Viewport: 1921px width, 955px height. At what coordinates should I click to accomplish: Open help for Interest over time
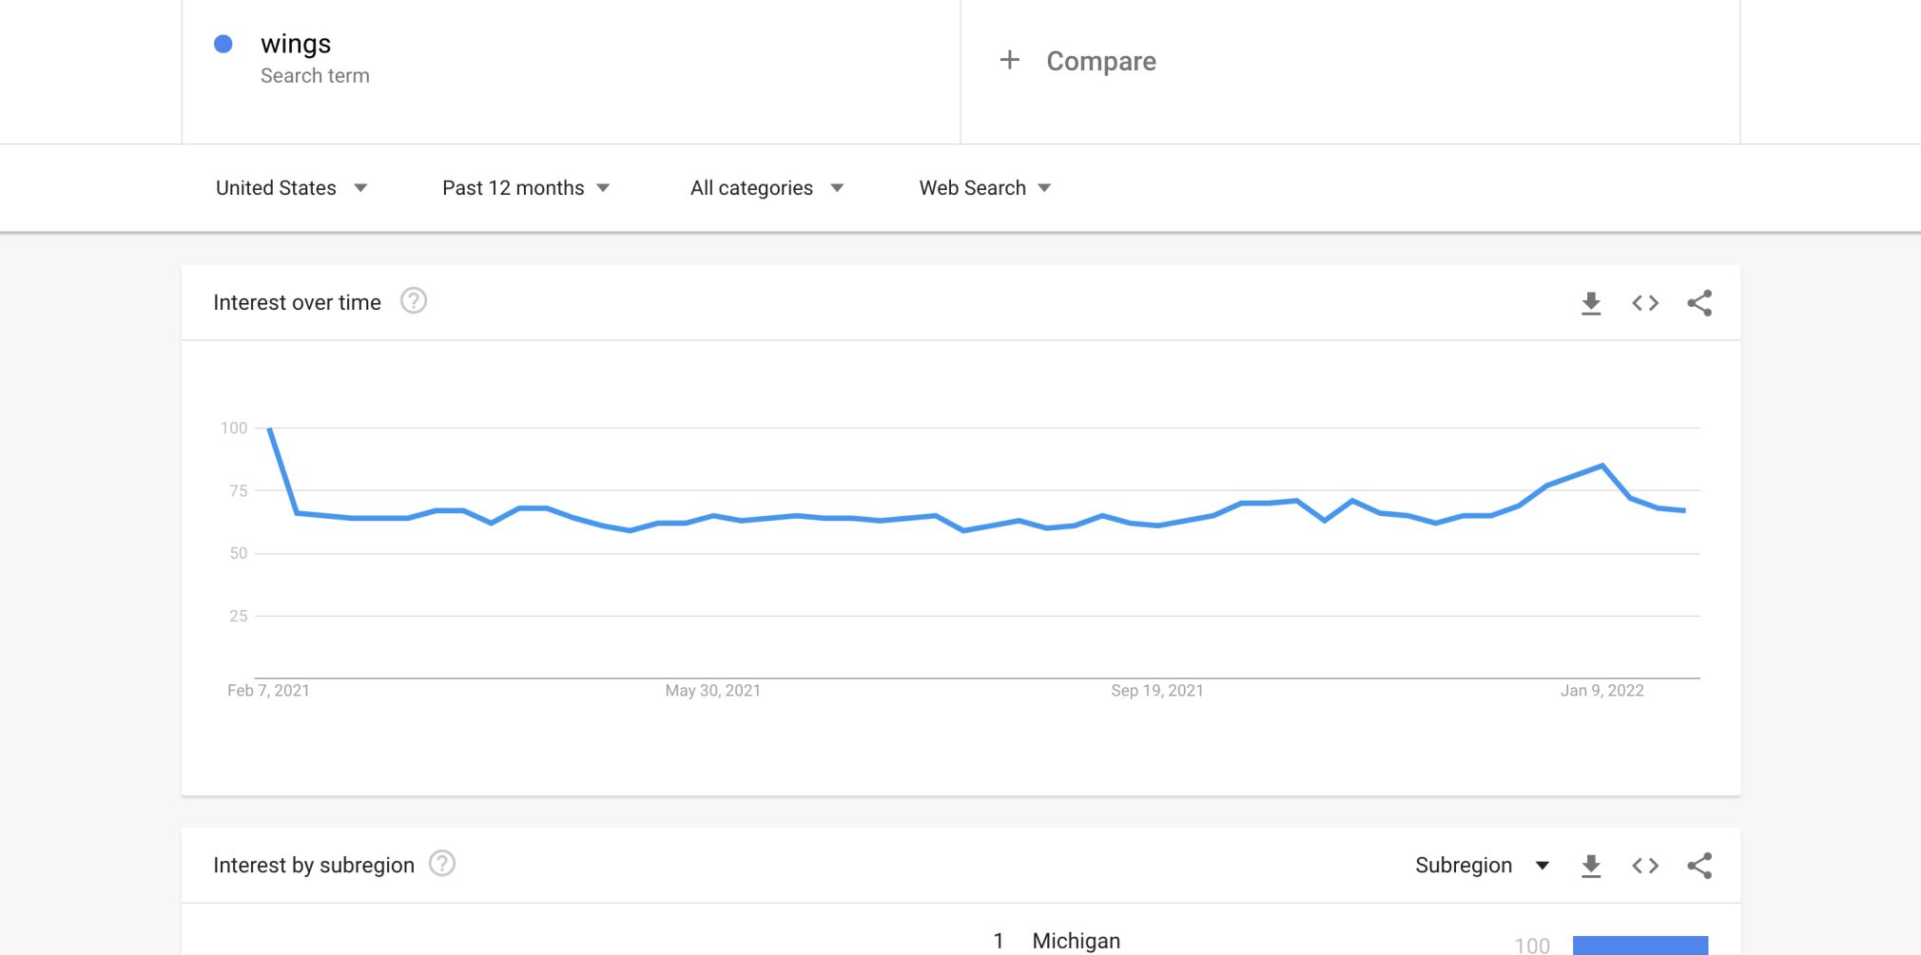point(414,301)
